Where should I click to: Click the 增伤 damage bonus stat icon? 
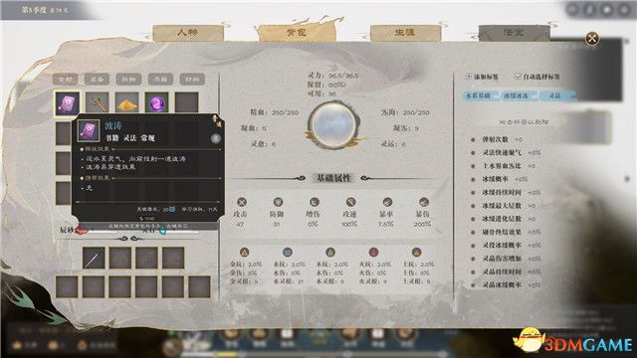(315, 202)
